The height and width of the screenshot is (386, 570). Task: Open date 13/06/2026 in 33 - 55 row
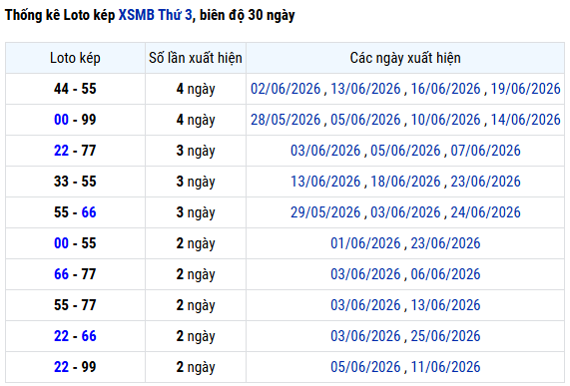click(325, 182)
